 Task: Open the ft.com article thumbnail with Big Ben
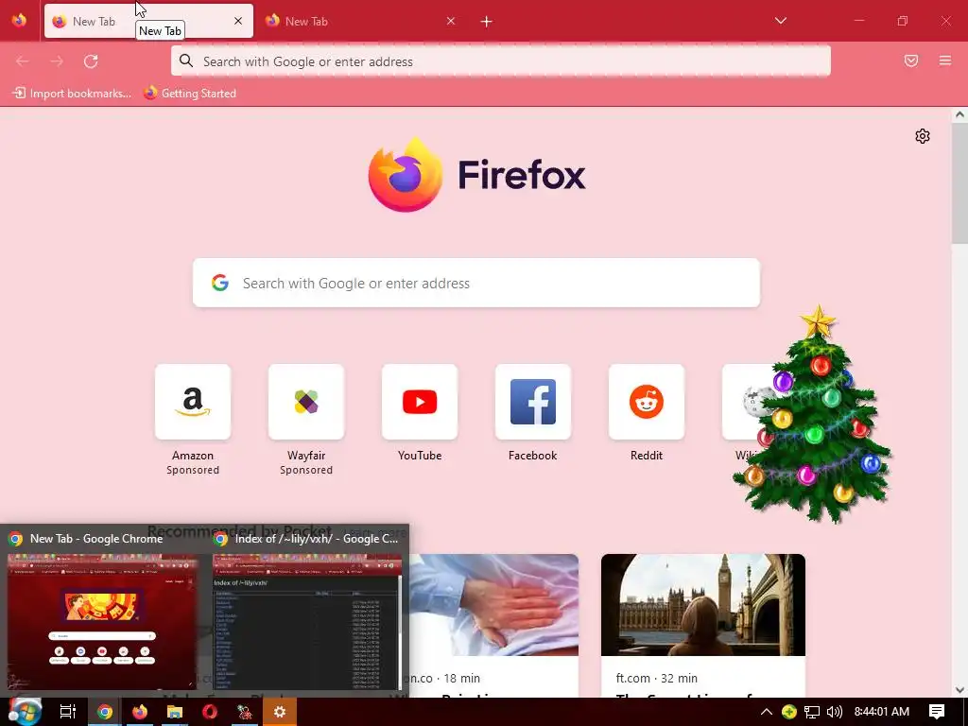703,605
